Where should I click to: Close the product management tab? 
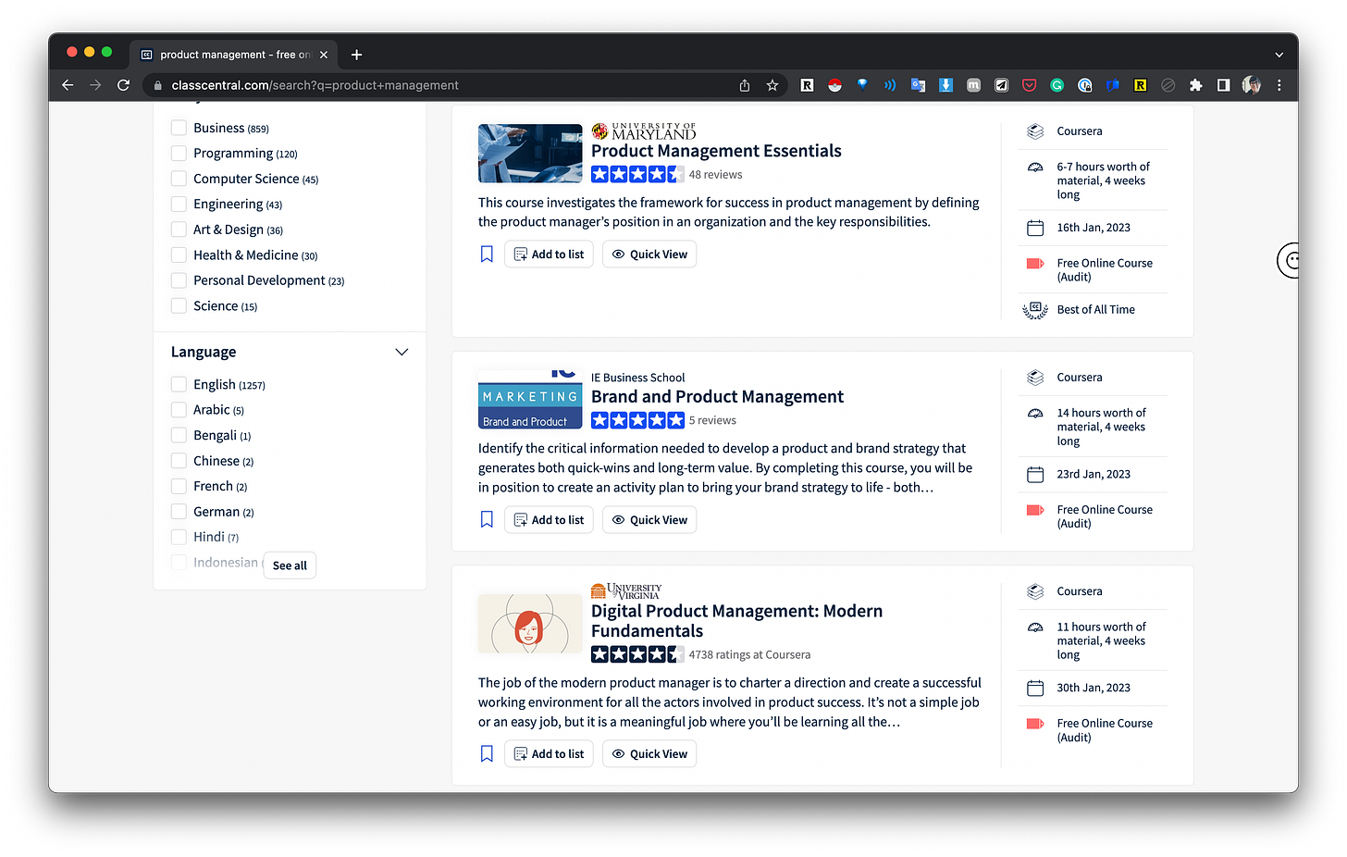(324, 55)
